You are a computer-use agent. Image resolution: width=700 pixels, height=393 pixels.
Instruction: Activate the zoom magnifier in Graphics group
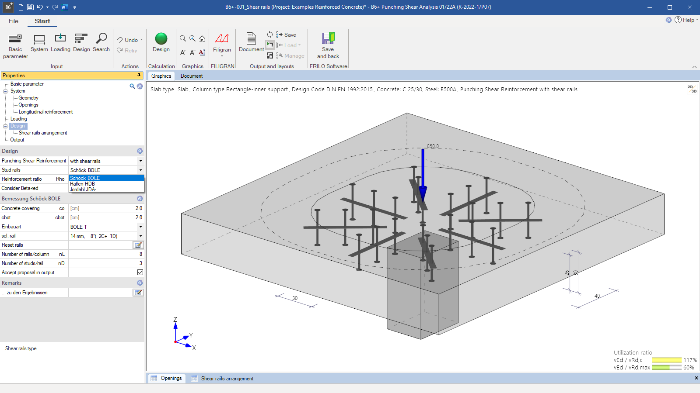click(183, 38)
